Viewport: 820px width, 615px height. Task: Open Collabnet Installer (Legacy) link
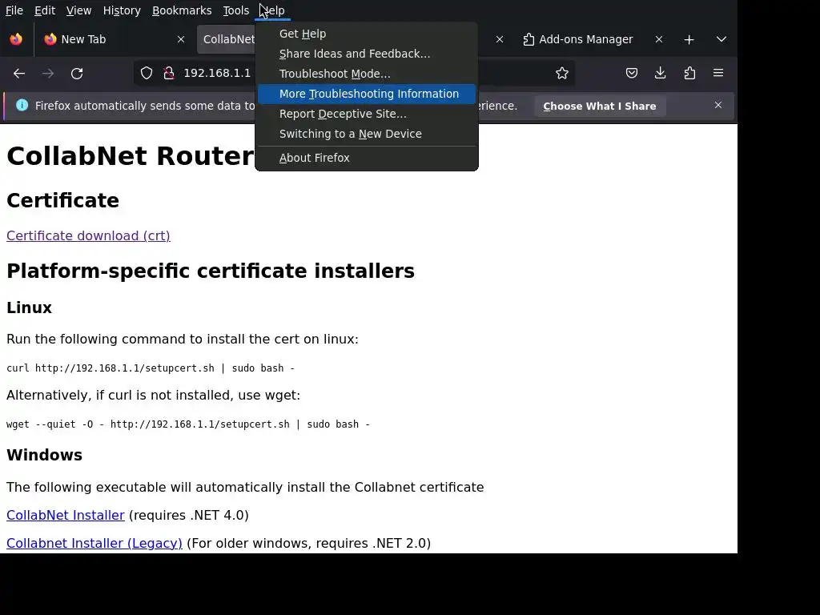tap(94, 544)
